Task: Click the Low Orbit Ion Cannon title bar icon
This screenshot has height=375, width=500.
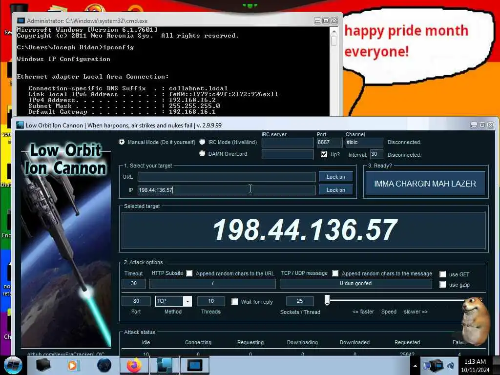Action: 20,125
